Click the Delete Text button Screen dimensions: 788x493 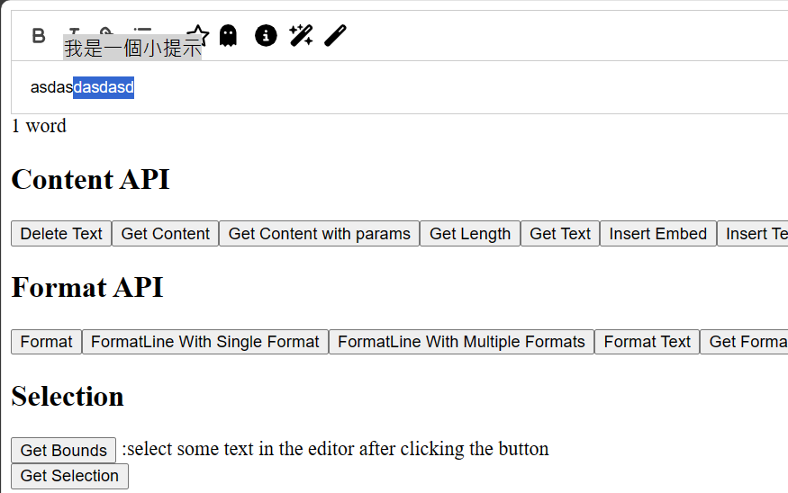[61, 233]
